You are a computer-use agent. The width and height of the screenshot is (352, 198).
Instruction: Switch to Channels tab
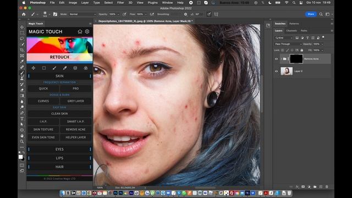tap(291, 31)
